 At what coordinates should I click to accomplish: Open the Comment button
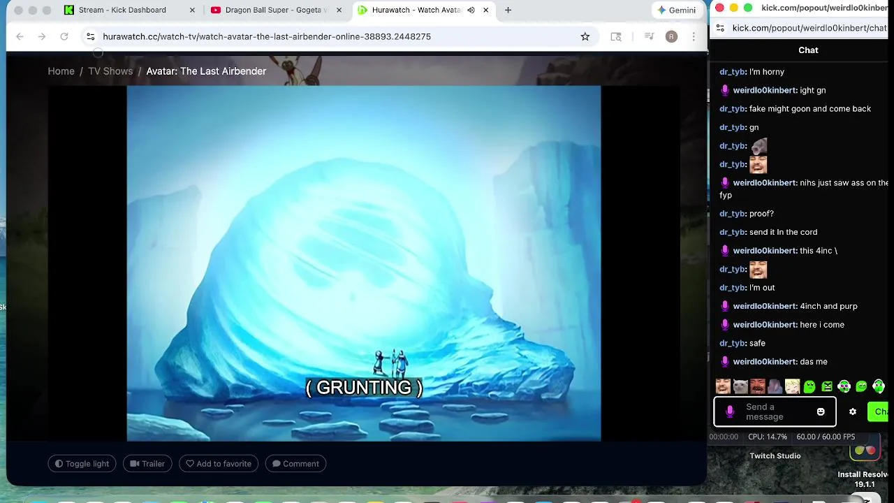tap(295, 464)
